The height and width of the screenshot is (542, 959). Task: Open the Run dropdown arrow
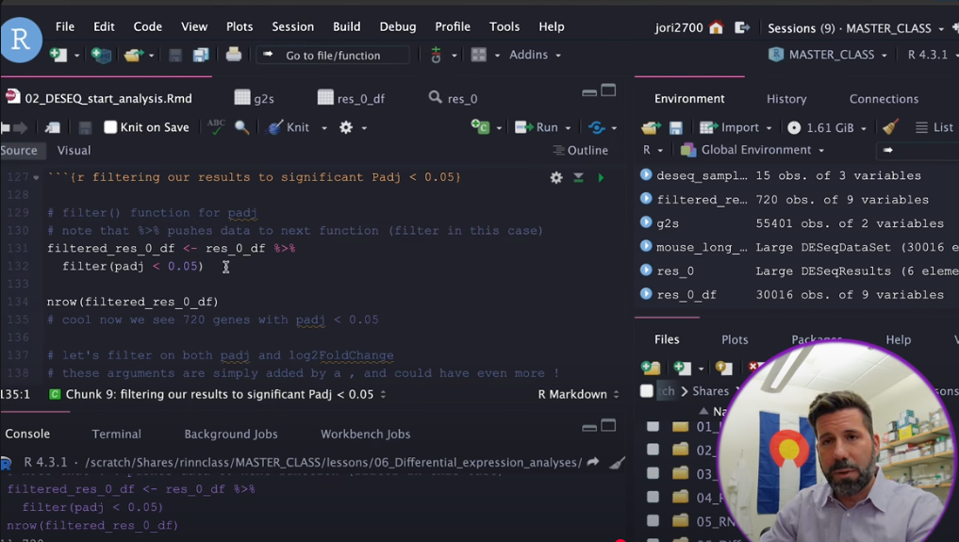(x=569, y=127)
